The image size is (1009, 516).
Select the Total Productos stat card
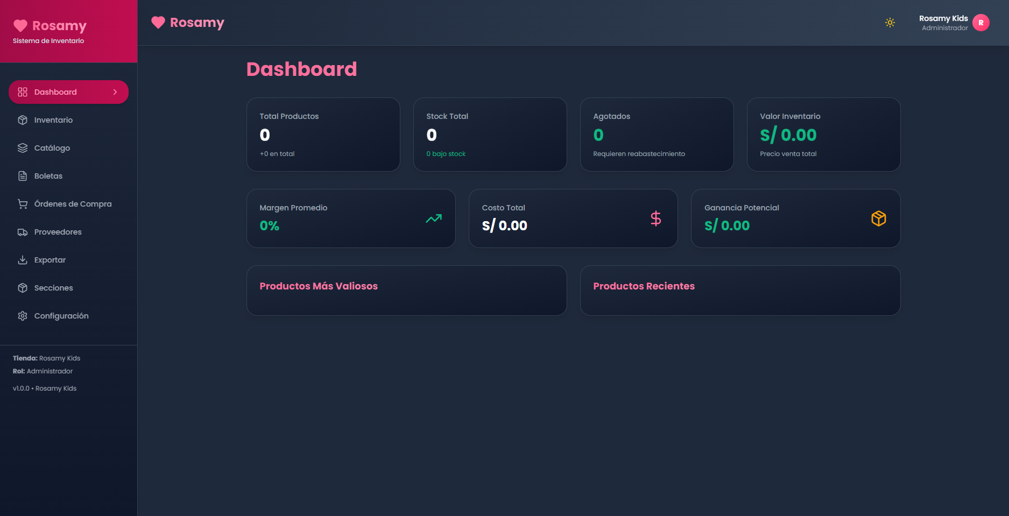click(323, 135)
